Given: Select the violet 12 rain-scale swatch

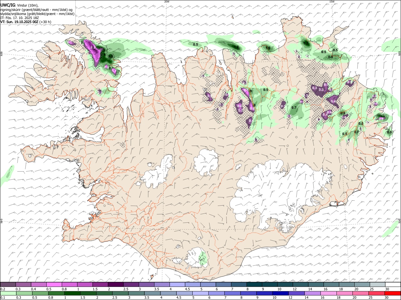Looking at the screenshot, I should click(296, 293).
